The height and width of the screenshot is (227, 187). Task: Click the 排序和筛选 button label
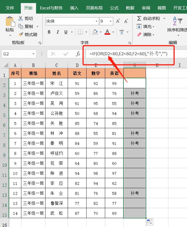(x=177, y=30)
